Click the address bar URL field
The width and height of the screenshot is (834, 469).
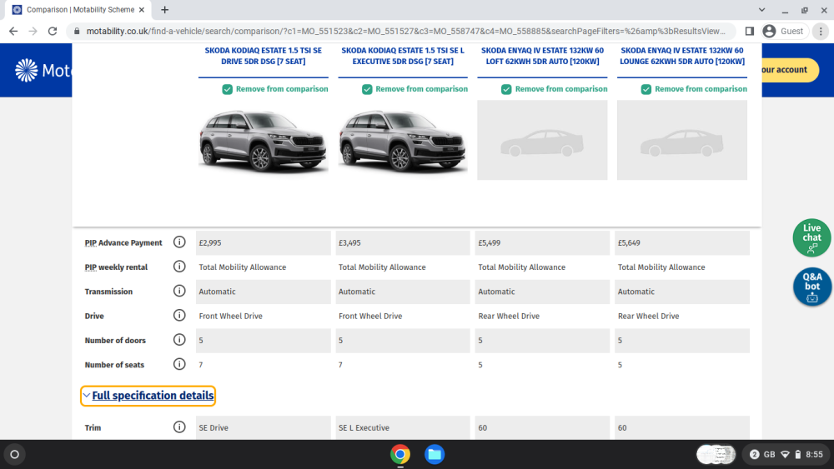point(405,32)
